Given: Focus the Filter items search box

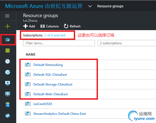Looking at the screenshot, I should (x=59, y=43).
